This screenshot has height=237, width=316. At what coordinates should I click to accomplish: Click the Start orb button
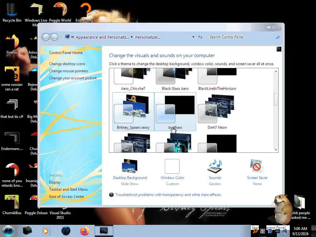pyautogui.click(x=8, y=231)
